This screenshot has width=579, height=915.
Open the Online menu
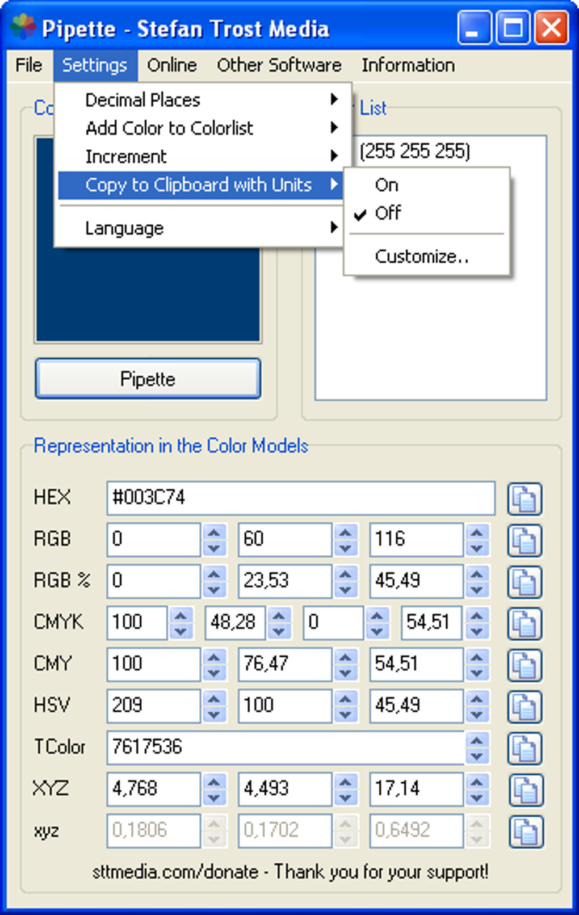pyautogui.click(x=172, y=65)
